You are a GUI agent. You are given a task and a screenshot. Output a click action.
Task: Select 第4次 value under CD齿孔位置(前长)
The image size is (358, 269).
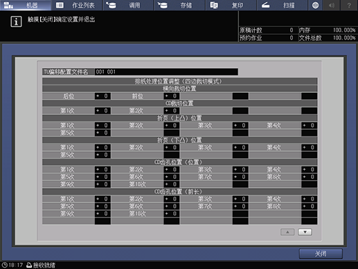pyautogui.click(x=310, y=199)
